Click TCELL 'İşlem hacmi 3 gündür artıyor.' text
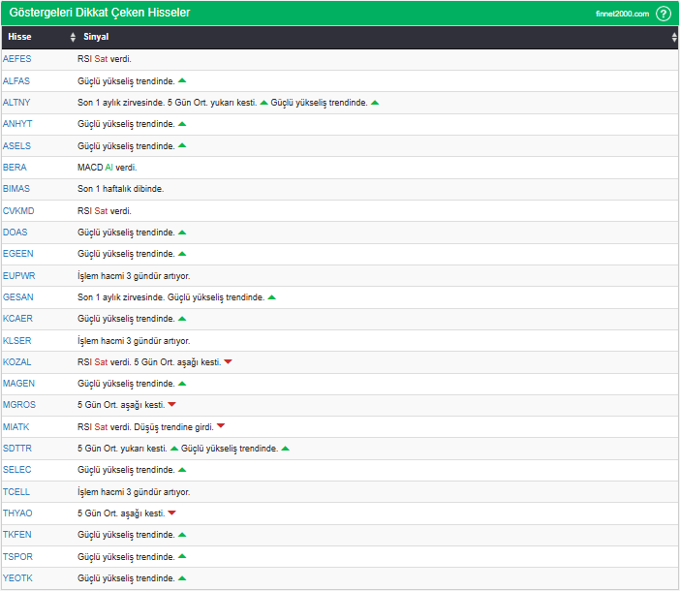Viewport: 680px width, 591px height. click(x=134, y=492)
